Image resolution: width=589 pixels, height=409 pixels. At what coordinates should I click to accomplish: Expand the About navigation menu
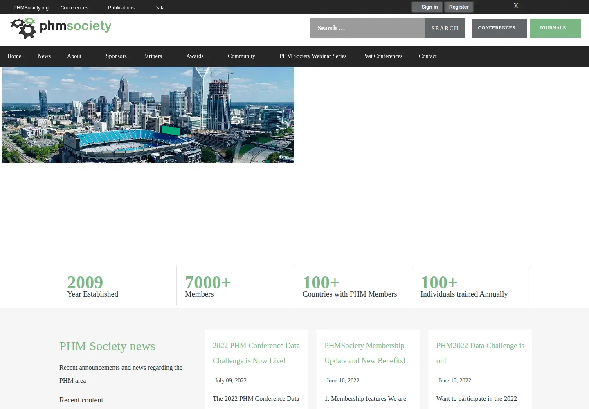click(74, 56)
